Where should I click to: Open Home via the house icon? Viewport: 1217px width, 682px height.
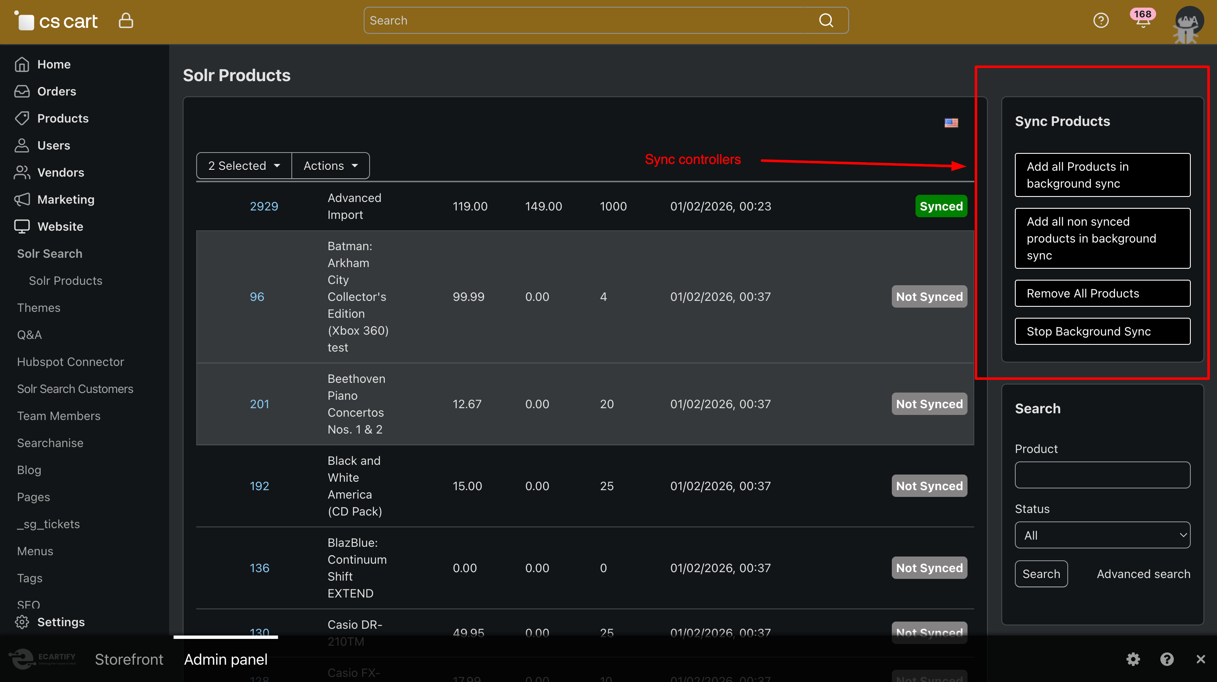tap(22, 64)
